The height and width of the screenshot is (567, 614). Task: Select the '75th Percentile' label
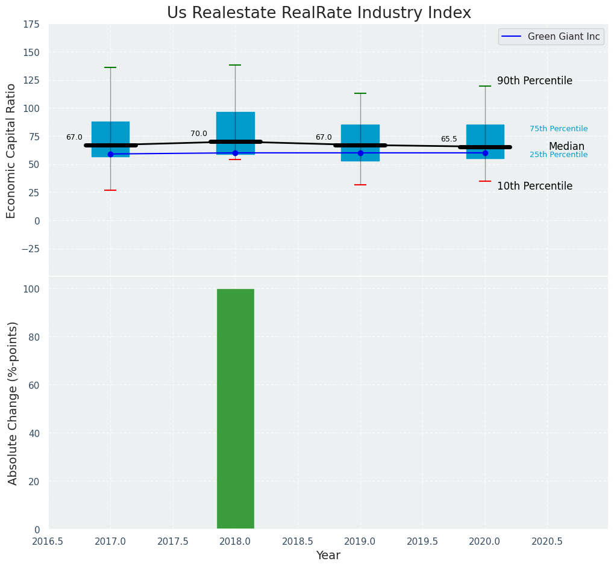[x=559, y=129]
